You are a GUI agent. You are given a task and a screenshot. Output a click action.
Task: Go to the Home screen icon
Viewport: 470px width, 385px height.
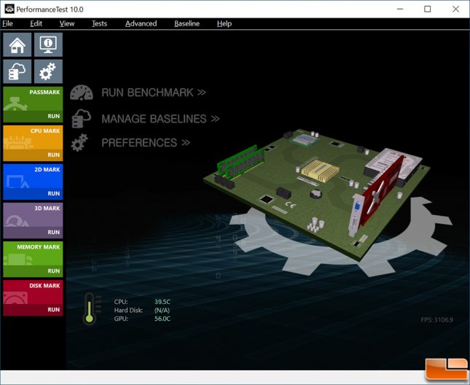click(x=17, y=44)
